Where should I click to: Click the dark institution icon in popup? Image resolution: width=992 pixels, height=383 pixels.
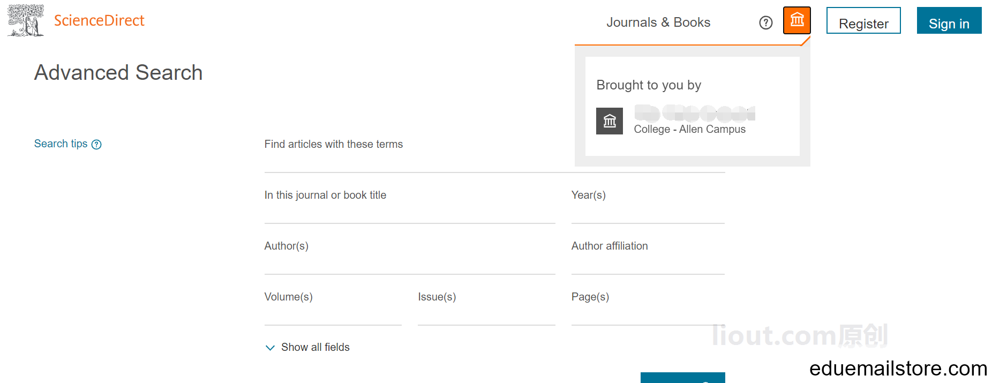pyautogui.click(x=610, y=121)
